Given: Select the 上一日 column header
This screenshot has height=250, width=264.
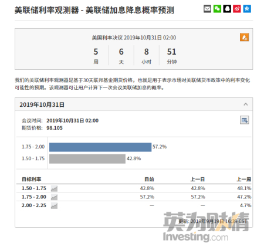Looking at the screenshot, I should (x=198, y=179).
